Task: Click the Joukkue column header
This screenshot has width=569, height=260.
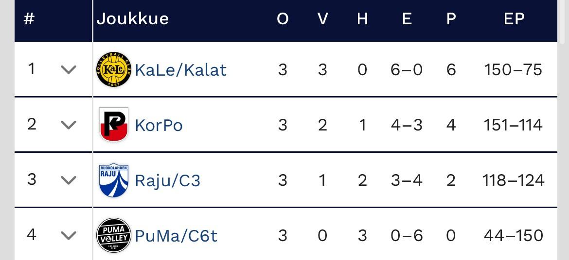Action: (x=133, y=19)
